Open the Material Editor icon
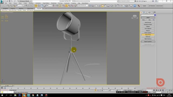Viewport: 173px width, 97px height. pyautogui.click(x=112, y=6)
